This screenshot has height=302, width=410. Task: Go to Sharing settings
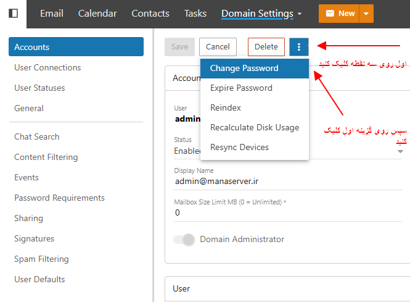tap(28, 219)
